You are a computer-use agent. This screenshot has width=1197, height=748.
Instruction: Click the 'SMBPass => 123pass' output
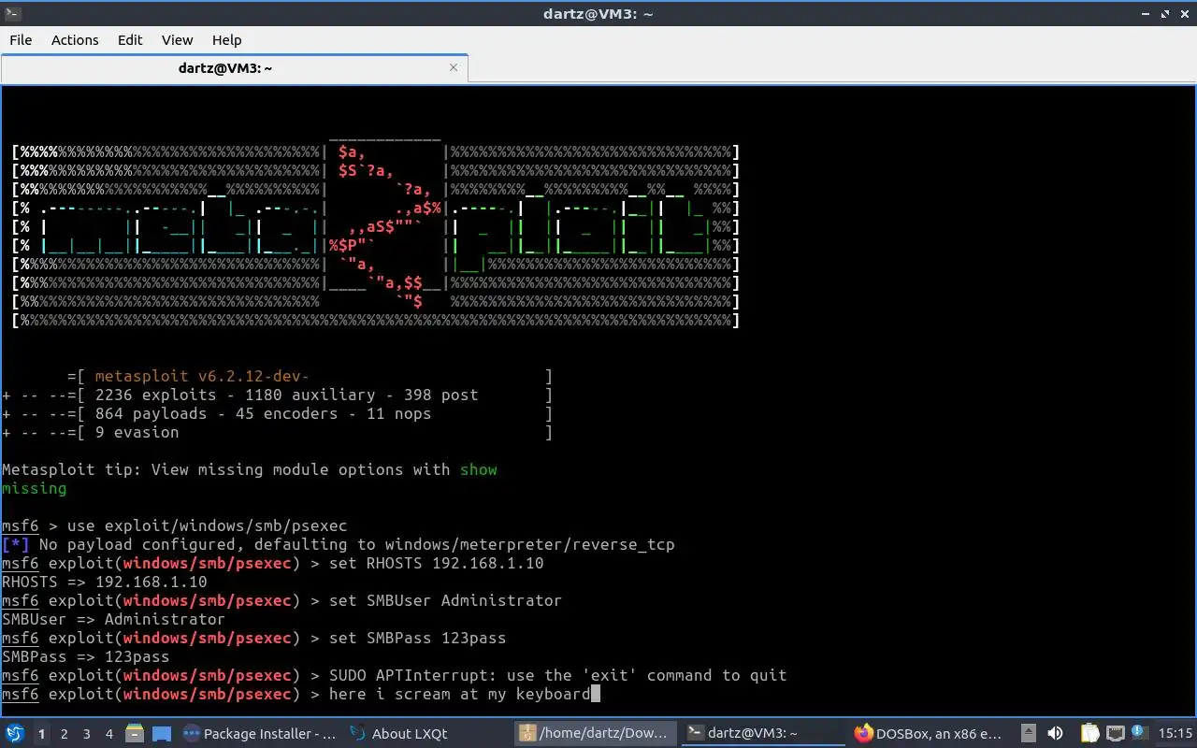[85, 656]
